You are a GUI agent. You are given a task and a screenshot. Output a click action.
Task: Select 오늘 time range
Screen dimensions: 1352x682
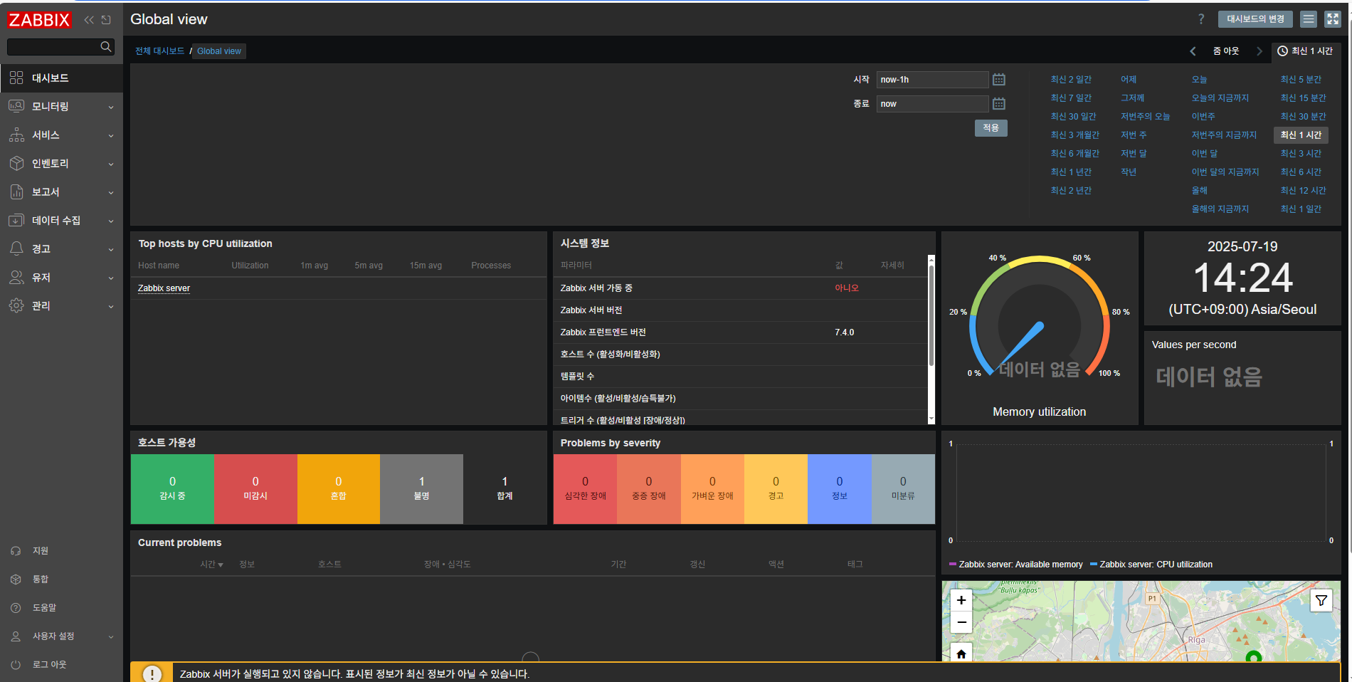point(1200,80)
